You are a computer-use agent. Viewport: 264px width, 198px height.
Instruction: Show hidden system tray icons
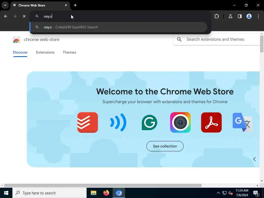pyautogui.click(x=218, y=193)
